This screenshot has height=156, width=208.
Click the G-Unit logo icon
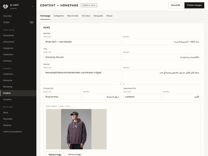pyautogui.click(x=5, y=6)
